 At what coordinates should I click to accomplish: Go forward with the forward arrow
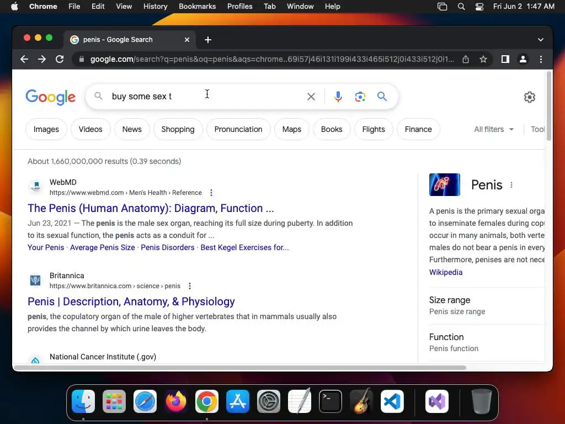point(42,59)
